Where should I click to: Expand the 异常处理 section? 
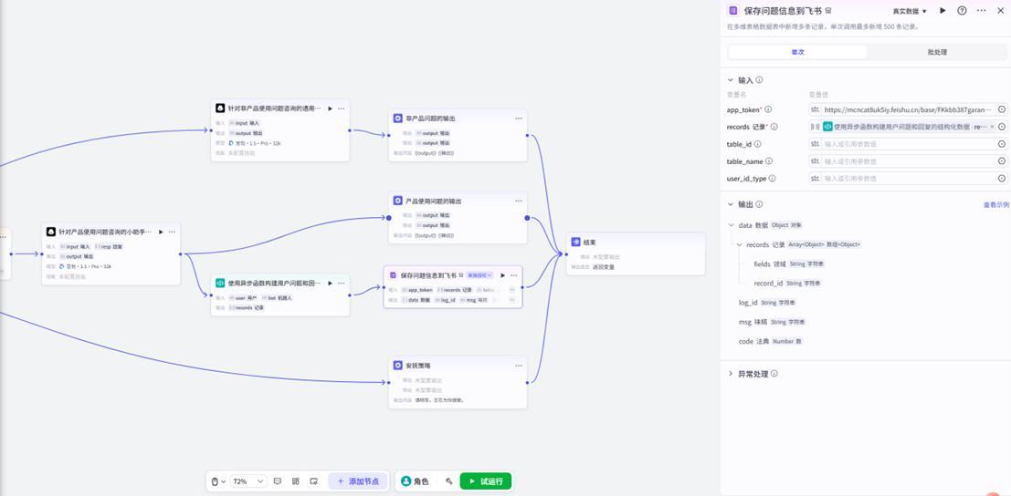pos(731,374)
